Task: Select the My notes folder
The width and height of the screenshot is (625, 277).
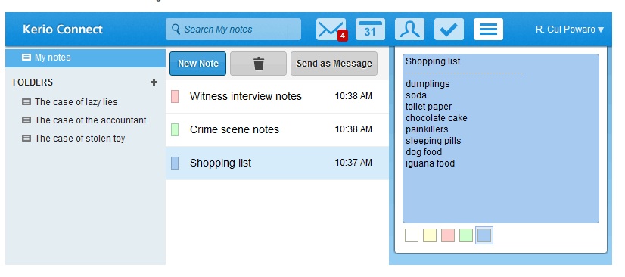Action: click(x=86, y=58)
